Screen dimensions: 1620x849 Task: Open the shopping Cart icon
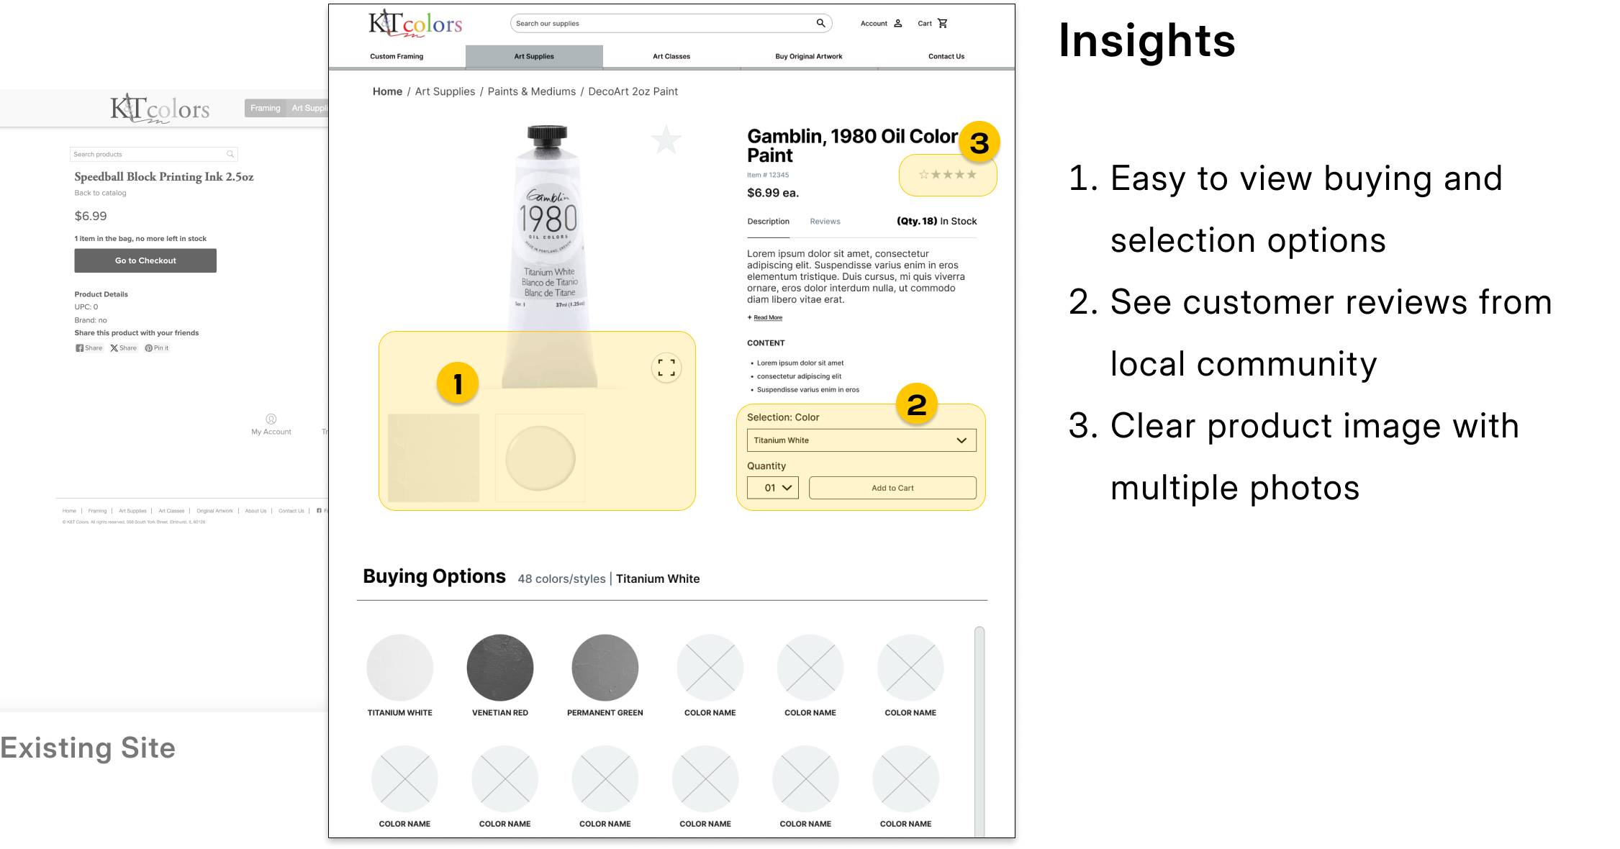pos(943,24)
